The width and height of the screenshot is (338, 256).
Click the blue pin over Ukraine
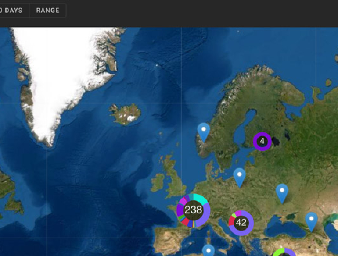coord(282,194)
